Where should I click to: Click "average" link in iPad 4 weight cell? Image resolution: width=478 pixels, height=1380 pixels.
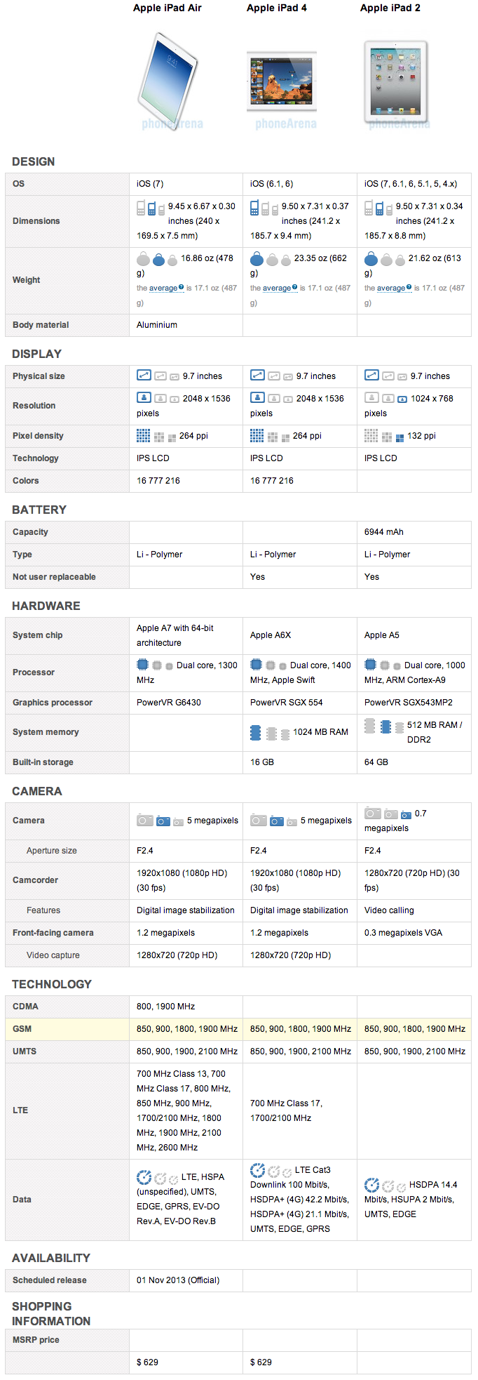point(277,288)
